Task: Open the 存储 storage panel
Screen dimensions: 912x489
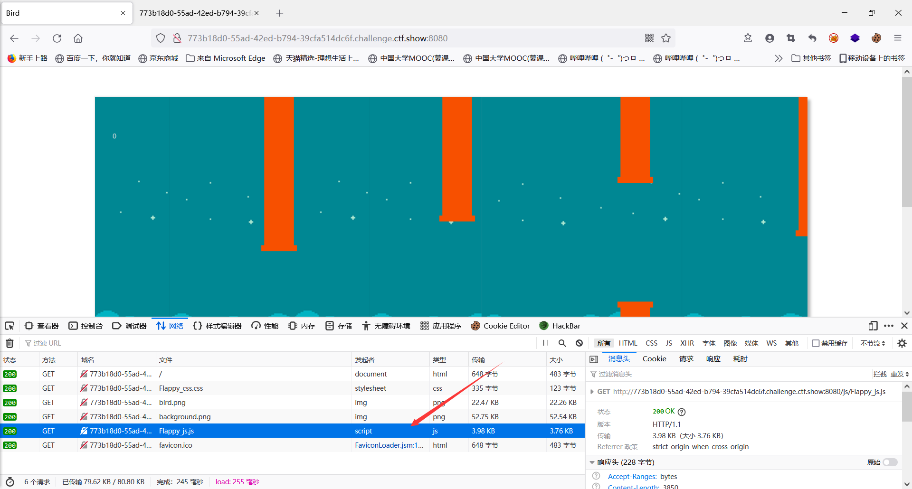Action: tap(339, 326)
